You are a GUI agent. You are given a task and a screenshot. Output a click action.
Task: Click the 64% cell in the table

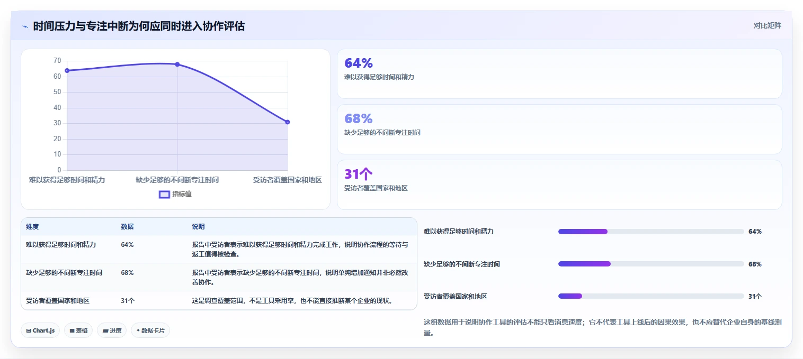127,245
